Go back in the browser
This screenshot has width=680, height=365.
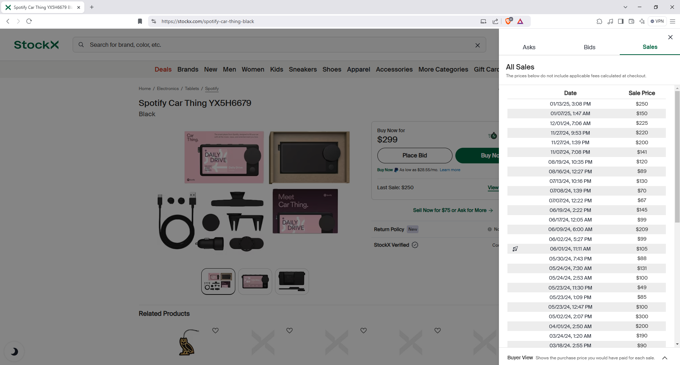(x=8, y=21)
